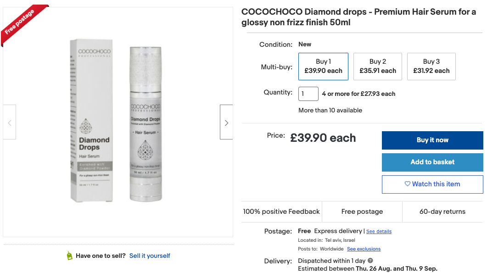
Task: Click the Buy it now button
Action: pyautogui.click(x=432, y=140)
